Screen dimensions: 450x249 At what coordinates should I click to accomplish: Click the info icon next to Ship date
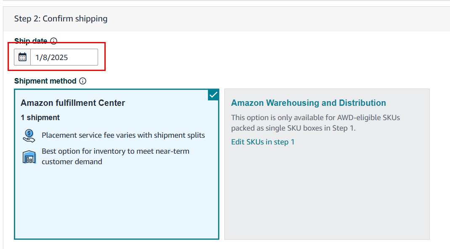coord(53,41)
